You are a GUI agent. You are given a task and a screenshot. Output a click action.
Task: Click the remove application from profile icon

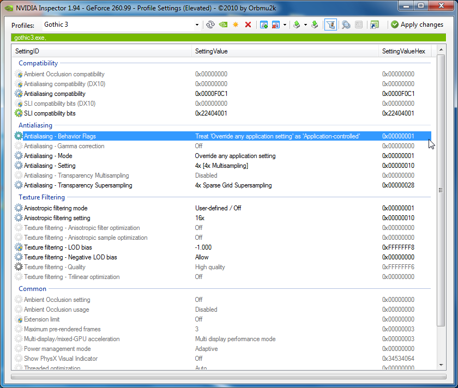276,25
